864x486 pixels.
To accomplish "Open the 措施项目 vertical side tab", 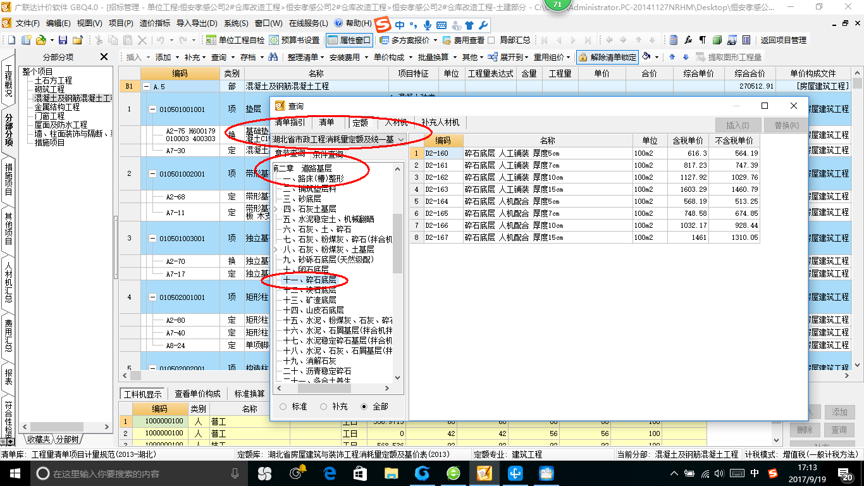I will pyautogui.click(x=8, y=179).
